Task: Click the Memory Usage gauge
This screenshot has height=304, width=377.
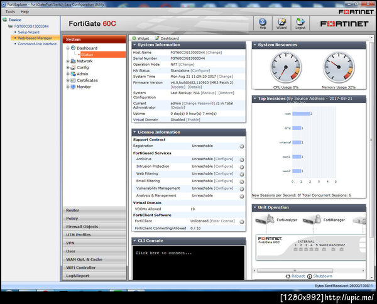Action: [x=339, y=67]
